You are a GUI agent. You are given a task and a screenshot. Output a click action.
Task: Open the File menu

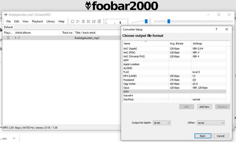pos(9,21)
